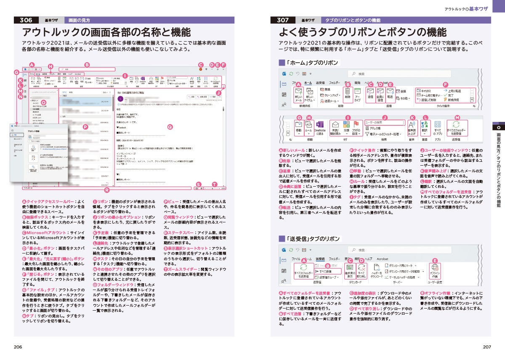Select the 完了 quick step

pos(449,95)
